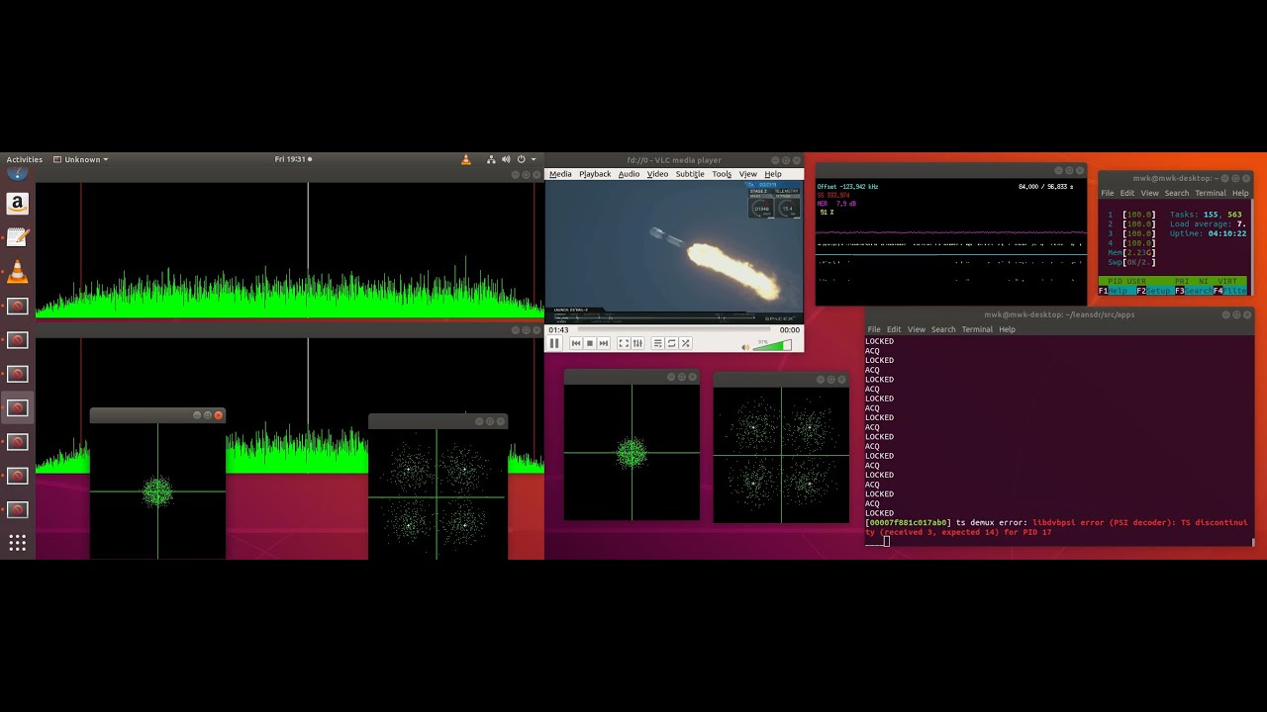Open the VLC Media menu
1267x712 pixels.
(x=560, y=174)
